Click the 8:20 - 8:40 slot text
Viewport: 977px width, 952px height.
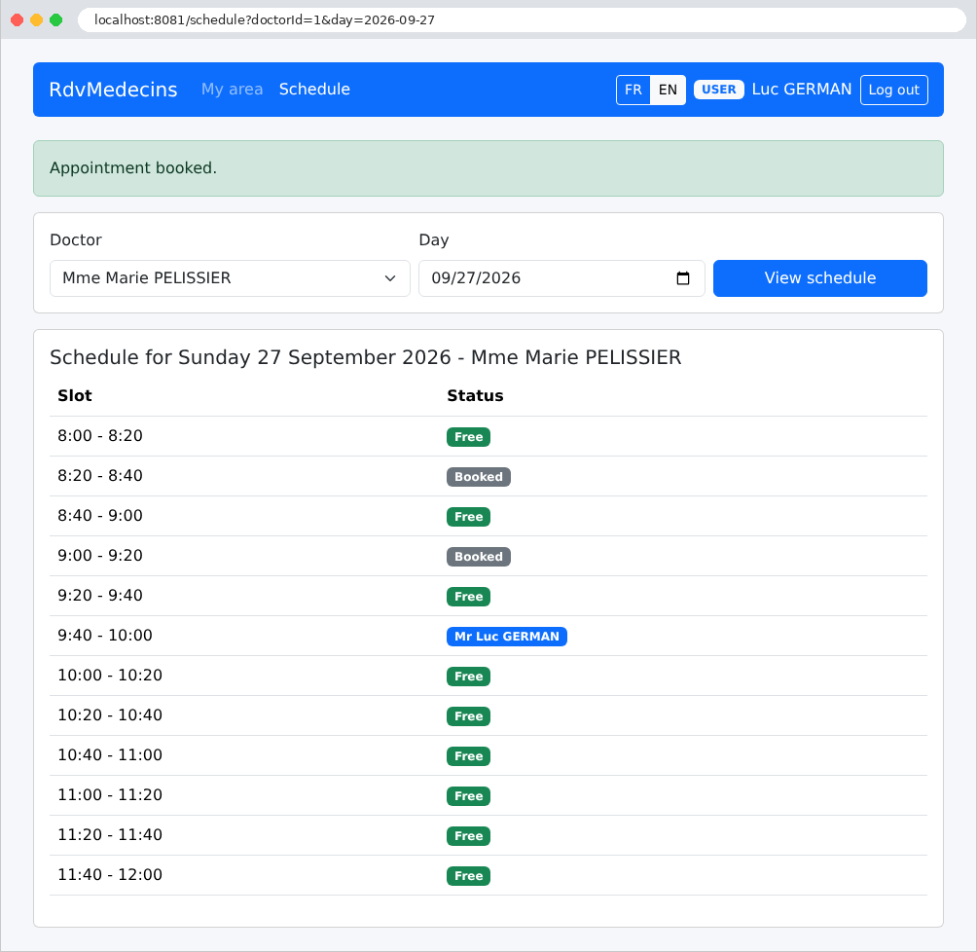[x=100, y=476]
